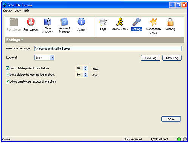Click the '3 KB received' status text
Screen dimensions: 189x143
133,139
